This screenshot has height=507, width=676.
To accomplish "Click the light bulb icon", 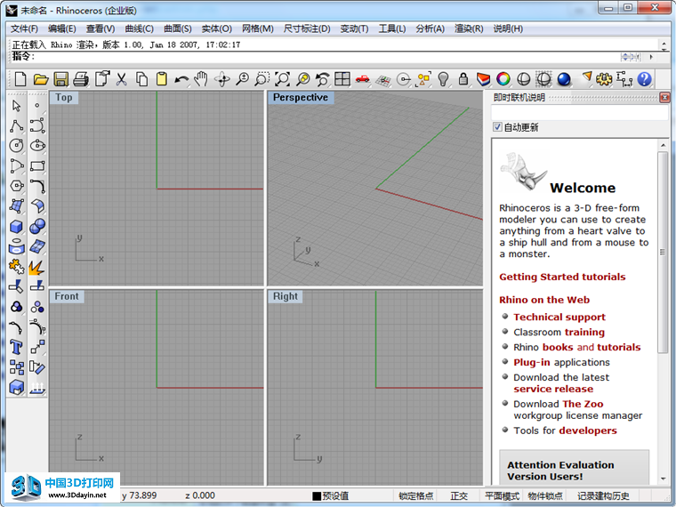I will click(x=443, y=79).
